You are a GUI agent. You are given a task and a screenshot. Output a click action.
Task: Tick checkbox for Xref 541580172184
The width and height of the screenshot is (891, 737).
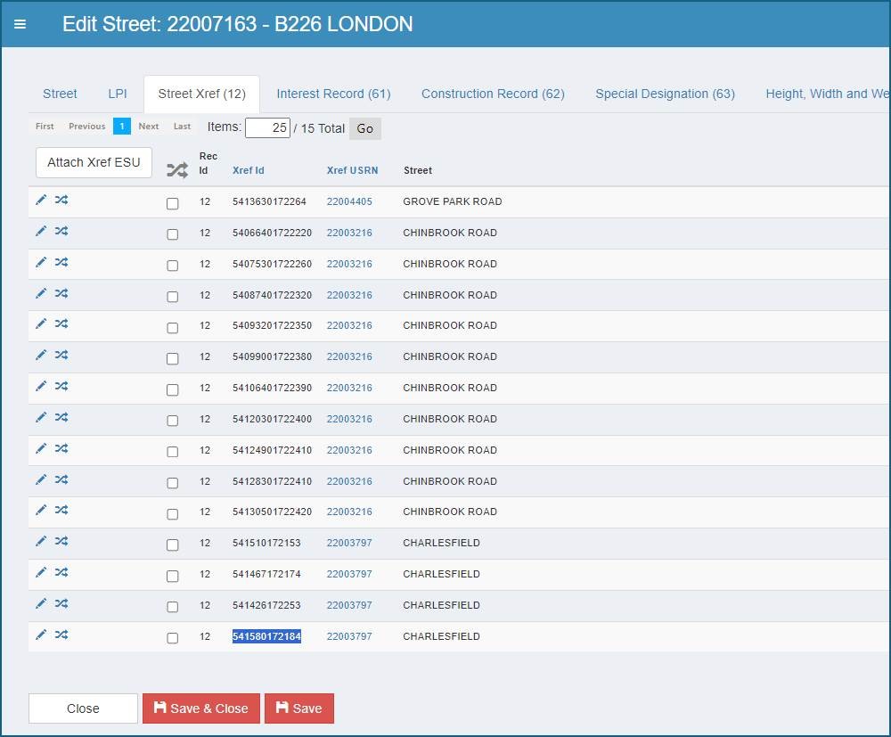pyautogui.click(x=173, y=638)
